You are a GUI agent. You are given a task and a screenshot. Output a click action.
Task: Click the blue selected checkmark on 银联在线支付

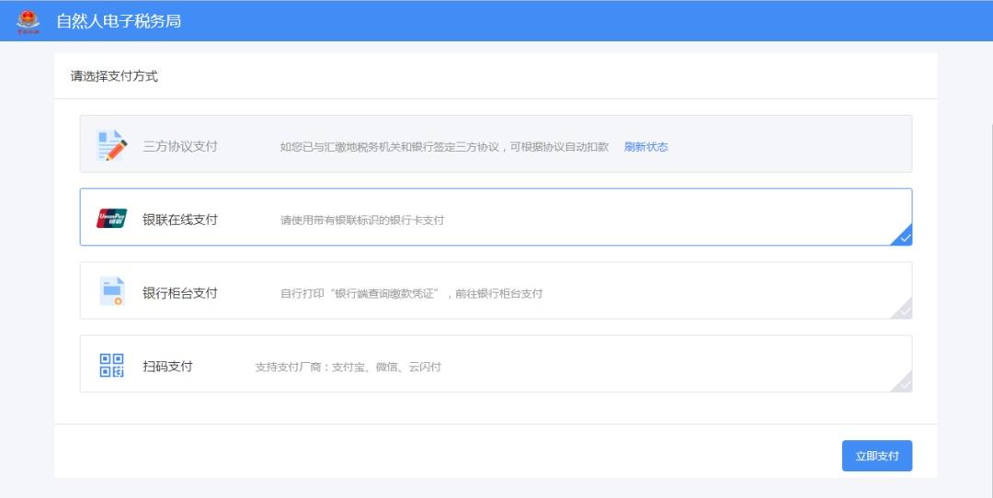pos(902,235)
